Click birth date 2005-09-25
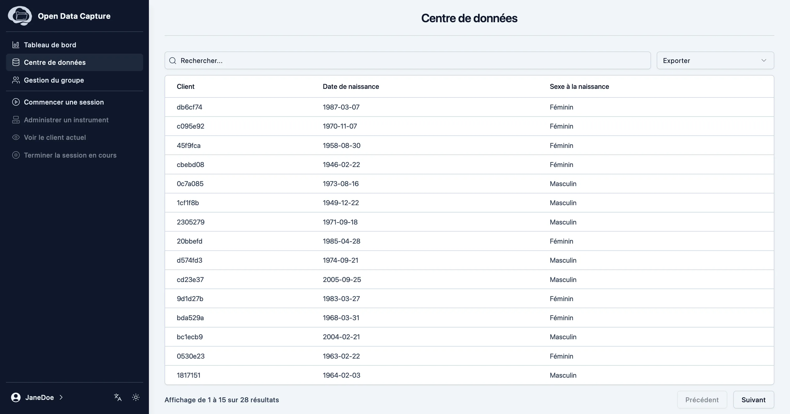 tap(342, 280)
